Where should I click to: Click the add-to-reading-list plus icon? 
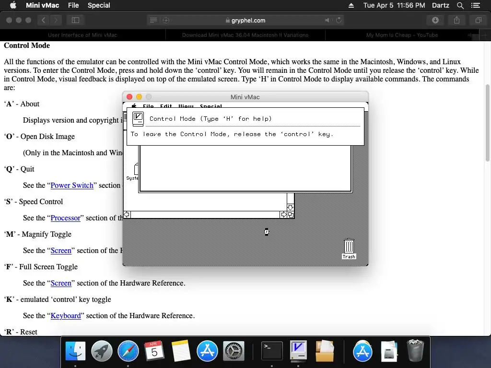(x=166, y=20)
